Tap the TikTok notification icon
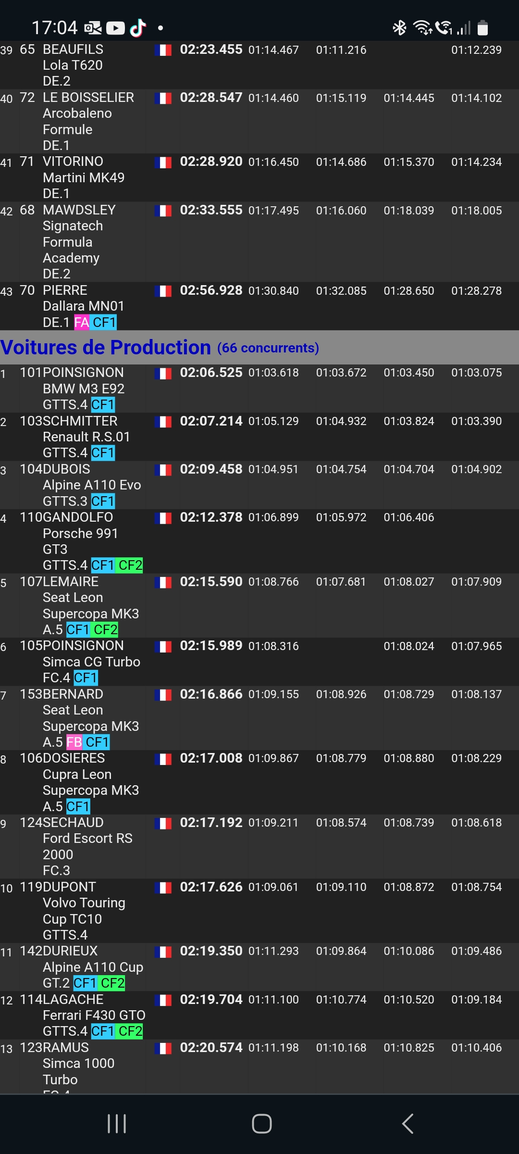519x1154 pixels. [138, 28]
